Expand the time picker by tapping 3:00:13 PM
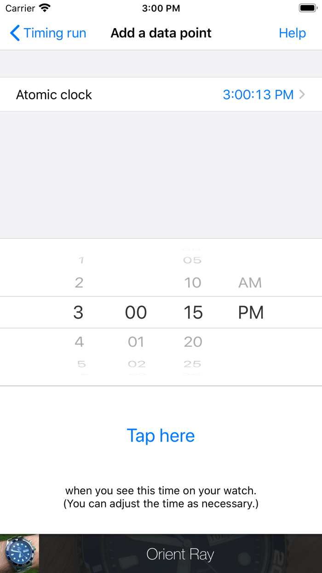 click(259, 94)
